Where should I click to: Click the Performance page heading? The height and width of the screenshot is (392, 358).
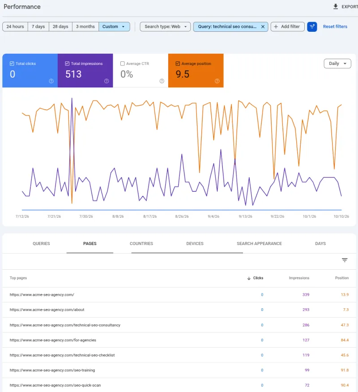tap(22, 7)
